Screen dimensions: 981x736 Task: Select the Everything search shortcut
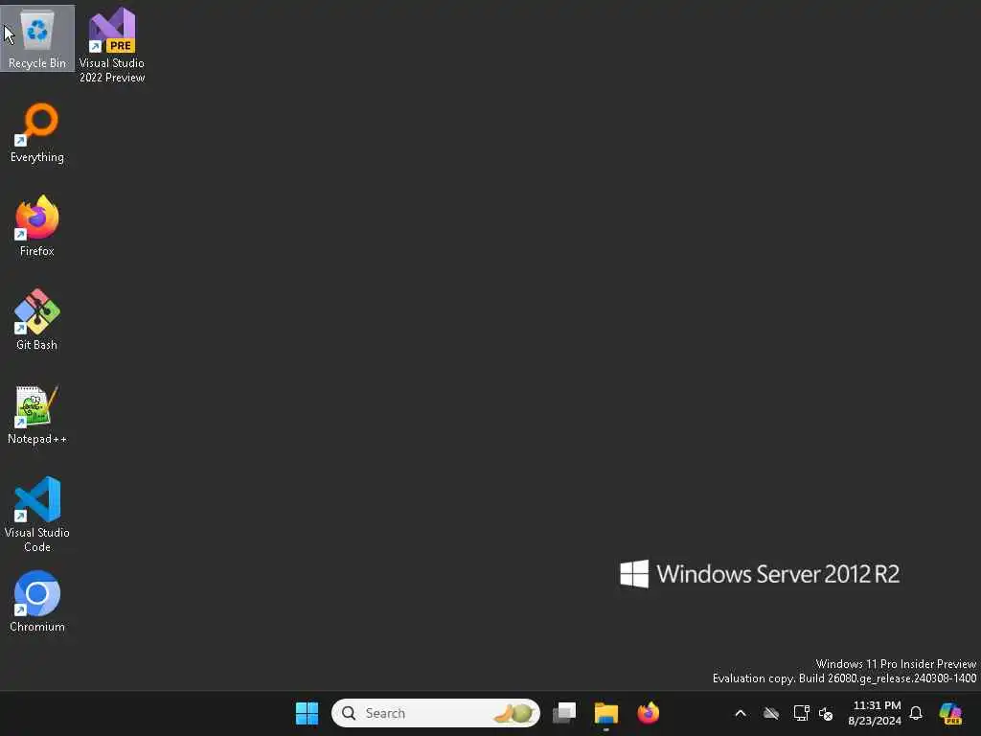point(37,133)
